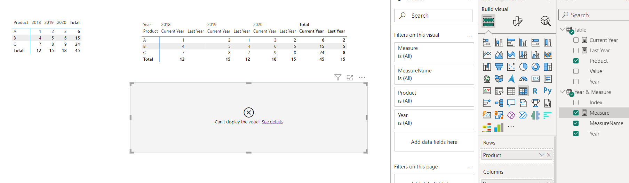The width and height of the screenshot is (629, 183).
Task: Select the filled map visual
Action: [499, 79]
